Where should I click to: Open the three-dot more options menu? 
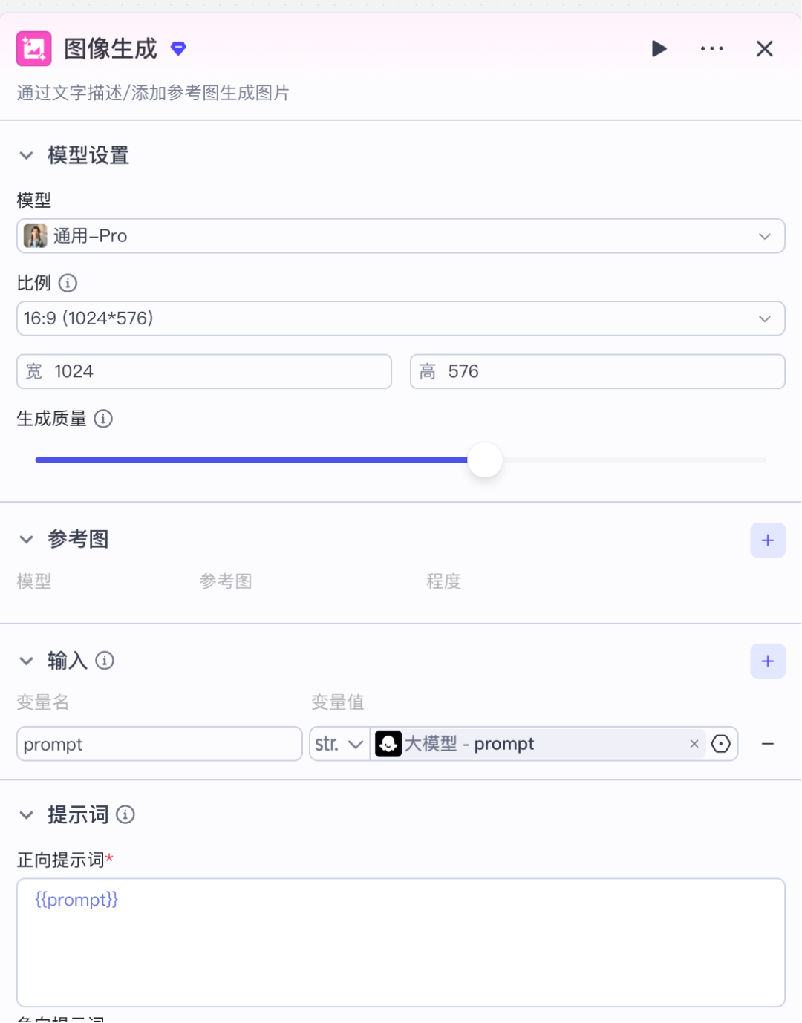pyautogui.click(x=711, y=49)
